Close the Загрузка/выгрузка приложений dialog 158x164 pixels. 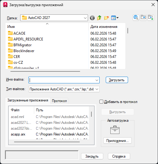[153, 5]
